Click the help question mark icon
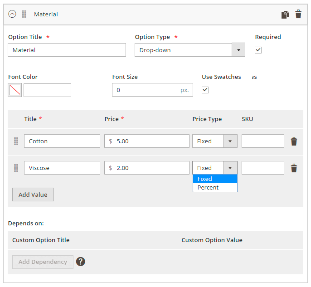The width and height of the screenshot is (311, 287). pyautogui.click(x=81, y=262)
